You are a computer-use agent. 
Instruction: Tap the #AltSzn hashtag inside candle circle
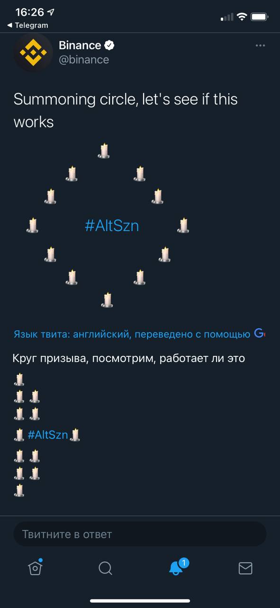pos(112,226)
